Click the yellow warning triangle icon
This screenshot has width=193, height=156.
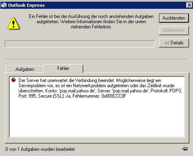(14, 24)
